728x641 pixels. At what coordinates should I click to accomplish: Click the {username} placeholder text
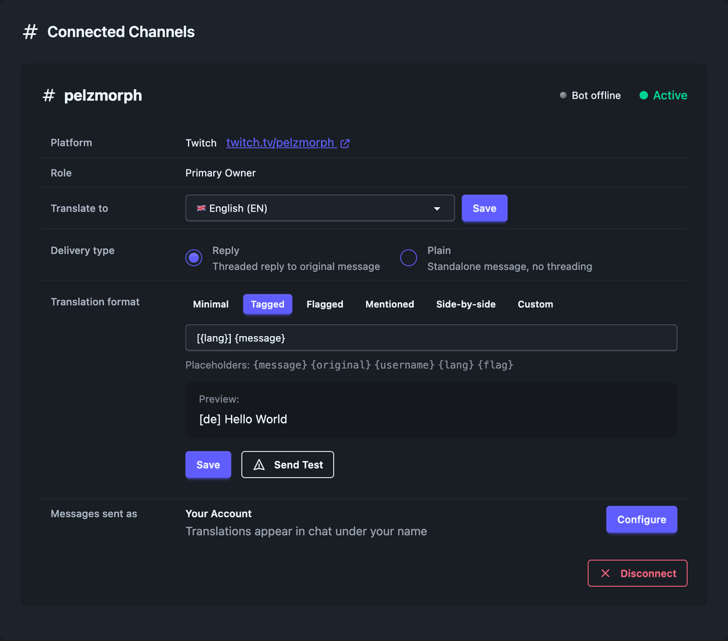pyautogui.click(x=404, y=365)
